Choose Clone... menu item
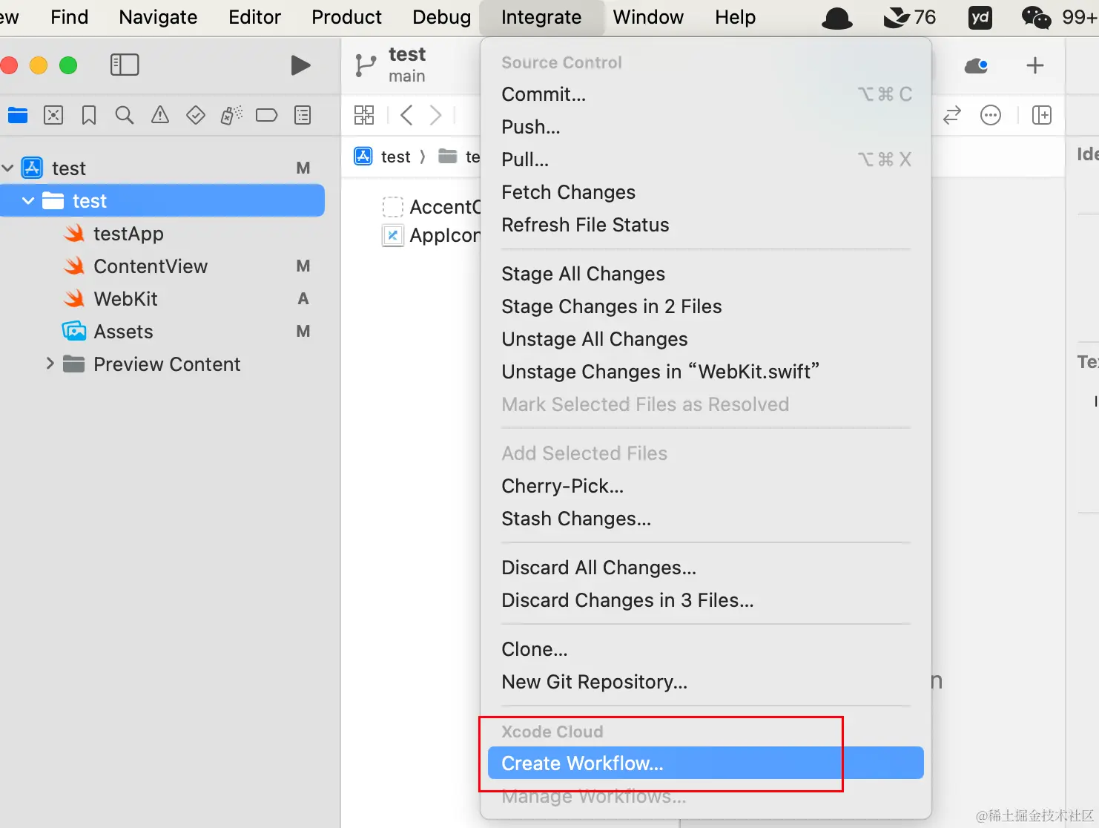 click(x=706, y=649)
